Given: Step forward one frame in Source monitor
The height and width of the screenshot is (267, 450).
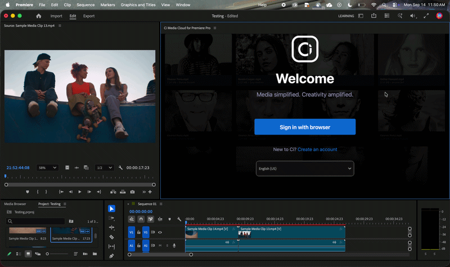Looking at the screenshot, I should (89, 192).
